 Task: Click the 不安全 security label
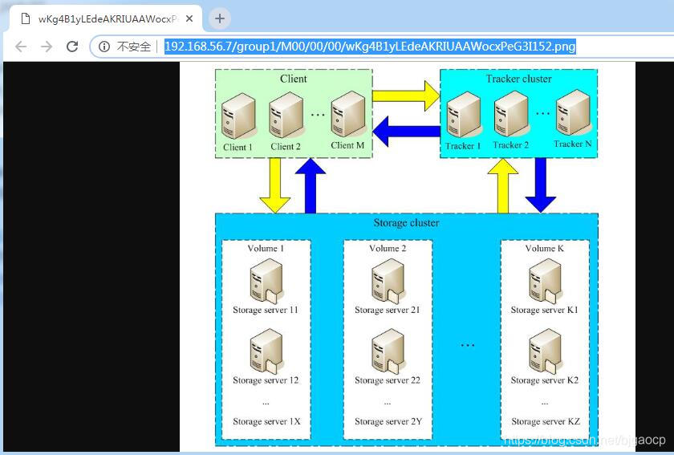[x=134, y=47]
